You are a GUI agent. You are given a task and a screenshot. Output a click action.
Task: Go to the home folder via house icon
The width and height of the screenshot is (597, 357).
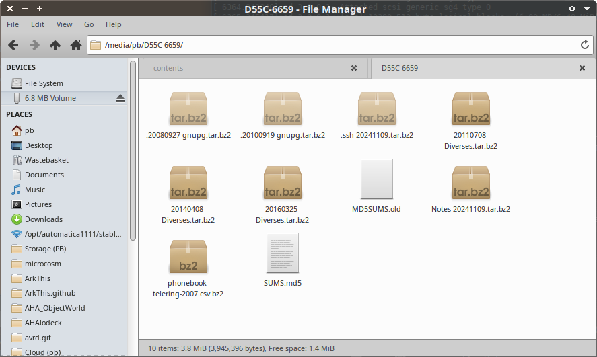[x=76, y=45]
